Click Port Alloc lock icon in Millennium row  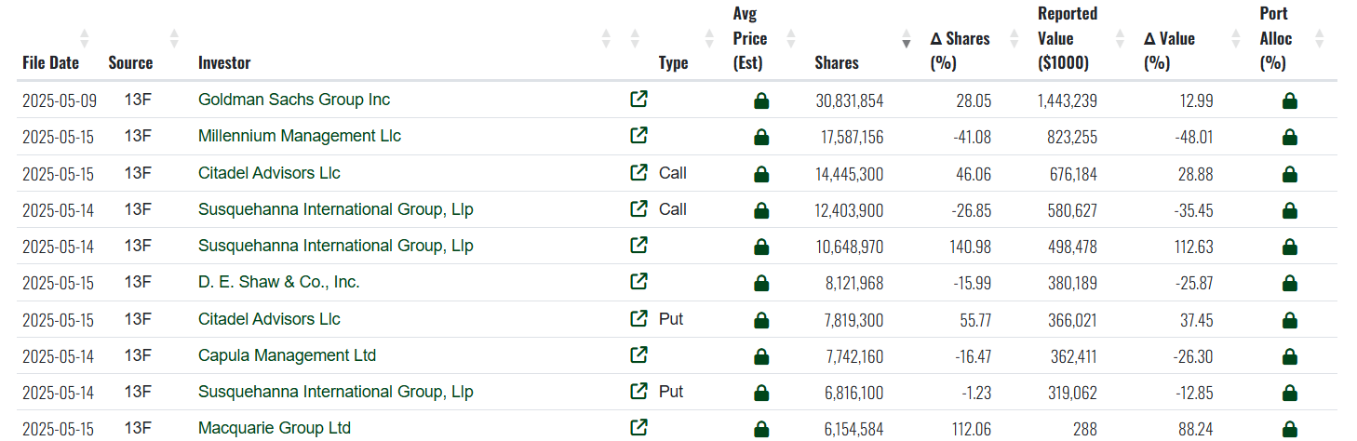[x=1290, y=137]
